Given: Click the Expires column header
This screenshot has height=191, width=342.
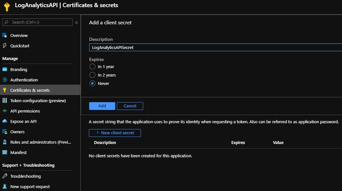Looking at the screenshot, I should 238,143.
